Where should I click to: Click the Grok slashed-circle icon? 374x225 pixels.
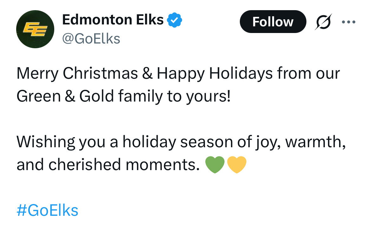click(x=323, y=22)
